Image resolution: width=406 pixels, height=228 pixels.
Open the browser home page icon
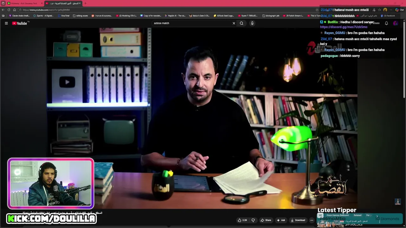14,10
